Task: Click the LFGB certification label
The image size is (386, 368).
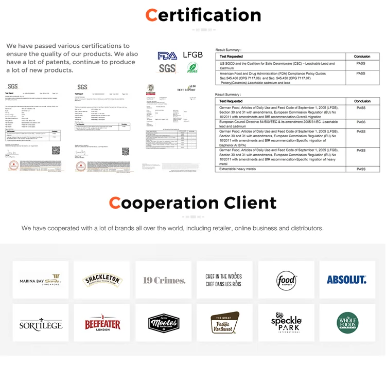Action: click(193, 55)
